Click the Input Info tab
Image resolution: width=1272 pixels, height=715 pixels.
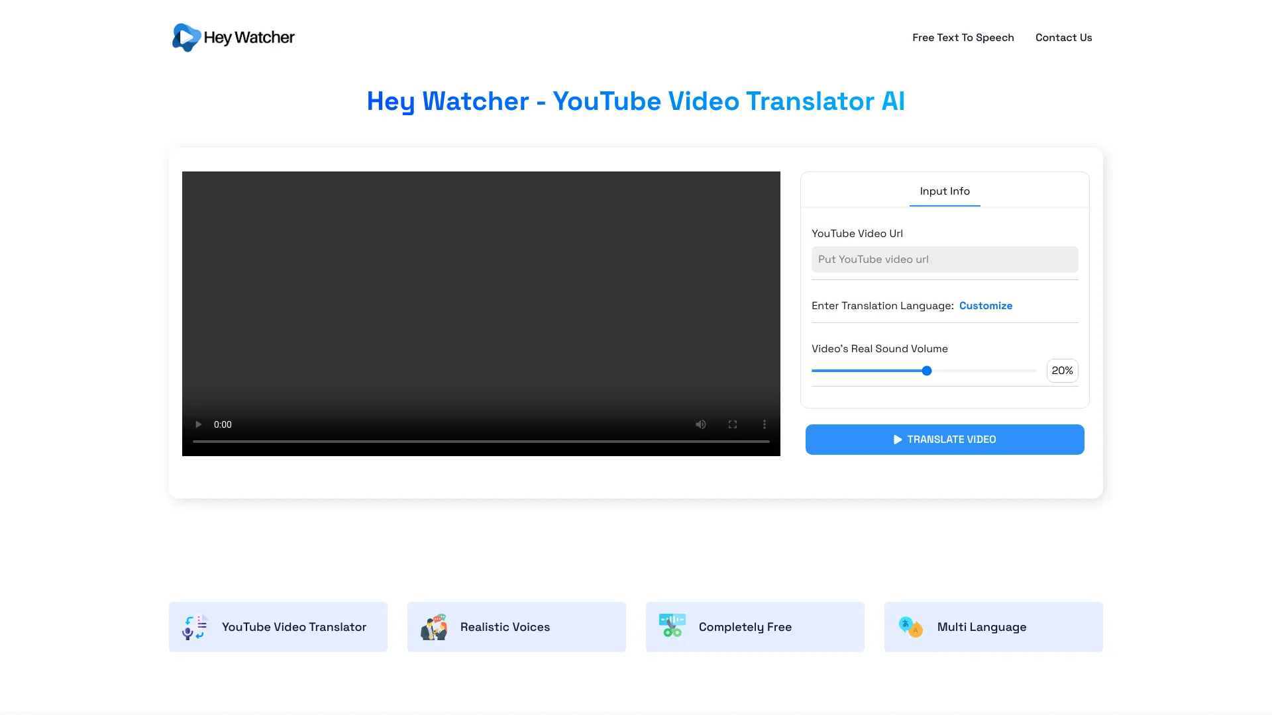click(x=944, y=190)
